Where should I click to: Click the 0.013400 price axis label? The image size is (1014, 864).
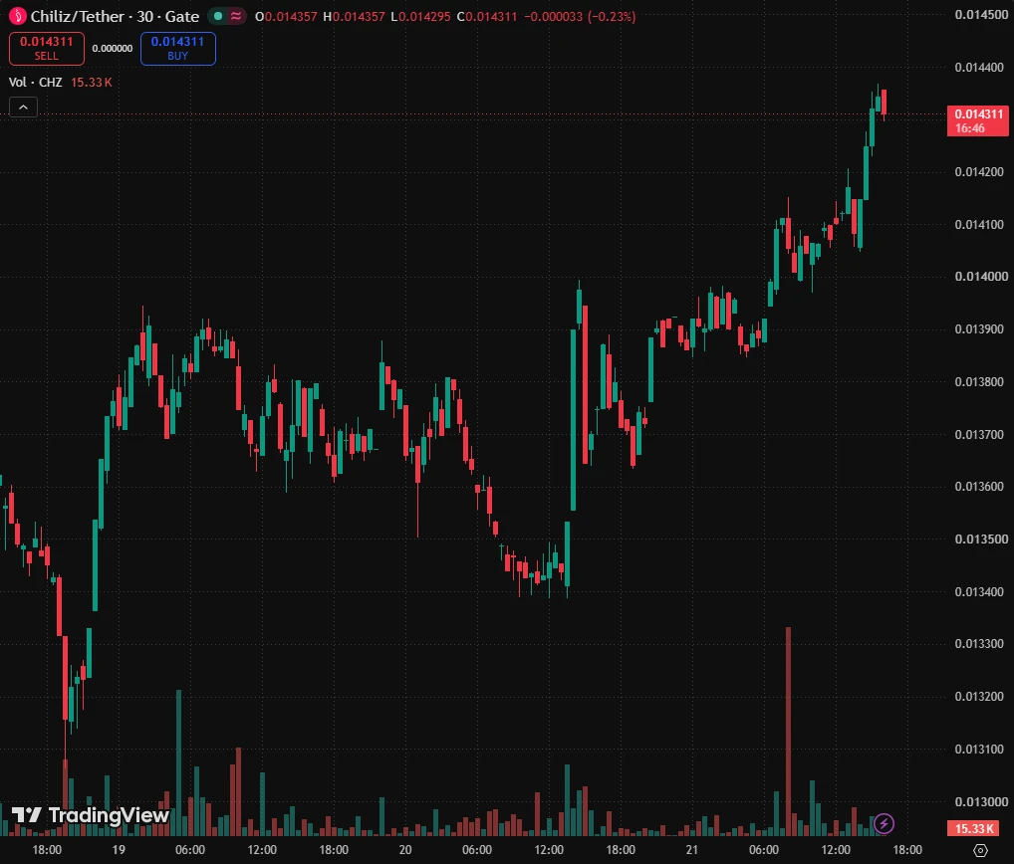point(981,592)
